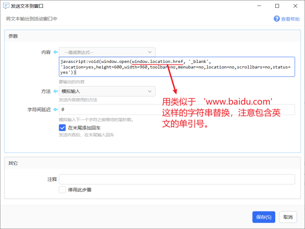
Task: Click the 要输出的内容 hint text
Action: (72, 82)
